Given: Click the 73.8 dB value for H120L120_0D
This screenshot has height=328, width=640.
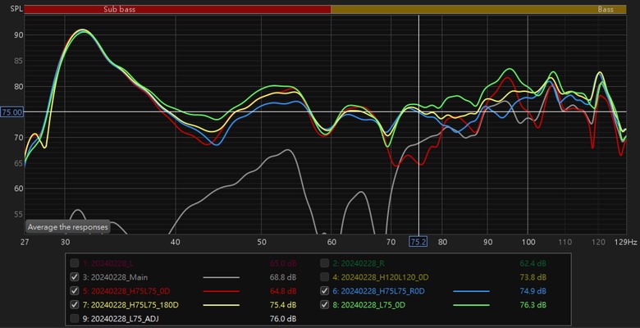Looking at the screenshot, I should (533, 277).
